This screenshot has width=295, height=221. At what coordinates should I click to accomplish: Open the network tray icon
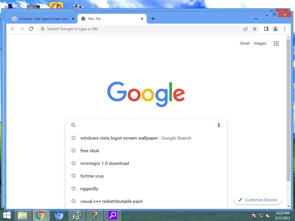tap(261, 216)
